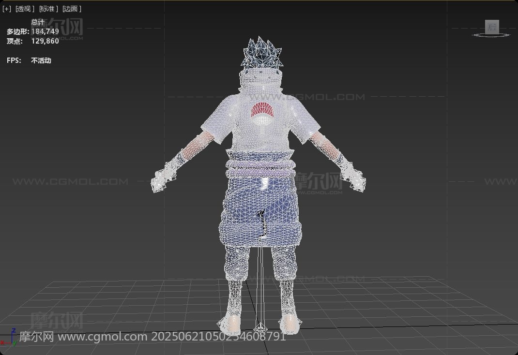Click the 总计 statistics header
518x355 pixels.
[38, 22]
